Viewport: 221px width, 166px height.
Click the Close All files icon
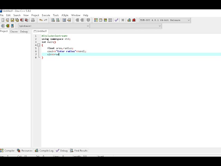[27, 20]
